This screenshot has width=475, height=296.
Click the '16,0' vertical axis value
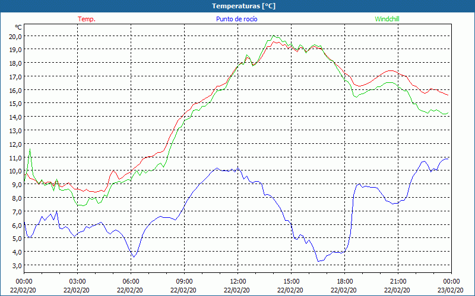[x=15, y=91]
